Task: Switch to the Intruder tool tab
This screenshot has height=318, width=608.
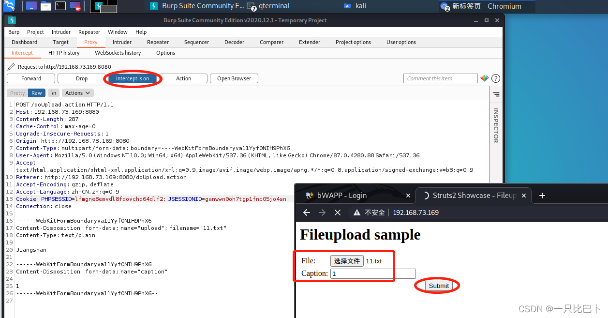Action: 122,42
